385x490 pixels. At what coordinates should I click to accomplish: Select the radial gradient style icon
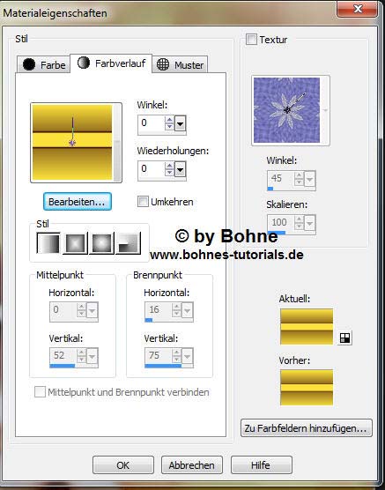point(129,243)
